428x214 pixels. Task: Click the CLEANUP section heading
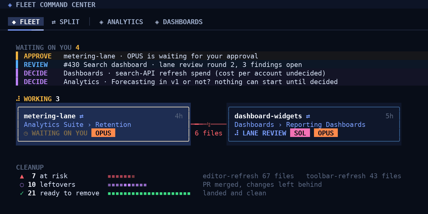30,168
